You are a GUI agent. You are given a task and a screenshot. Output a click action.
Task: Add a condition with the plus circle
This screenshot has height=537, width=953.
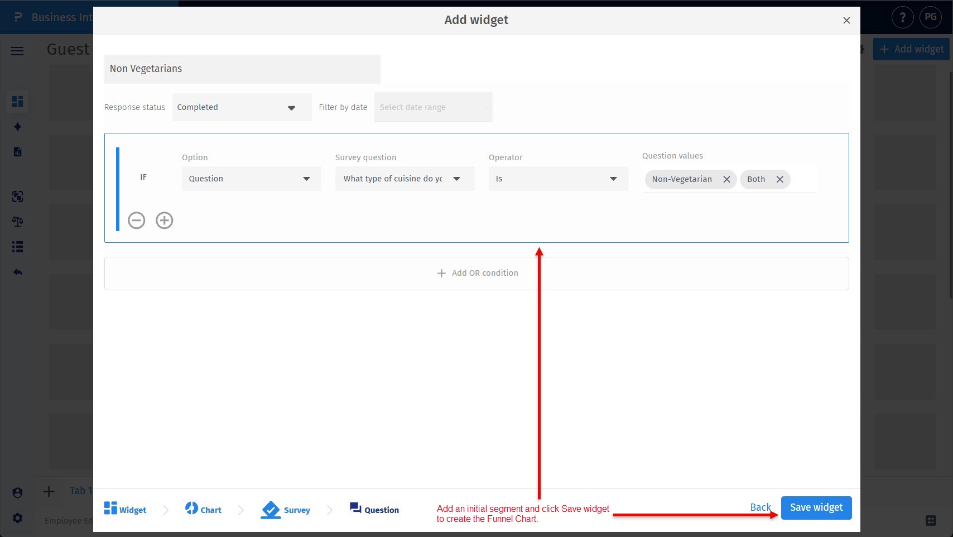(165, 220)
